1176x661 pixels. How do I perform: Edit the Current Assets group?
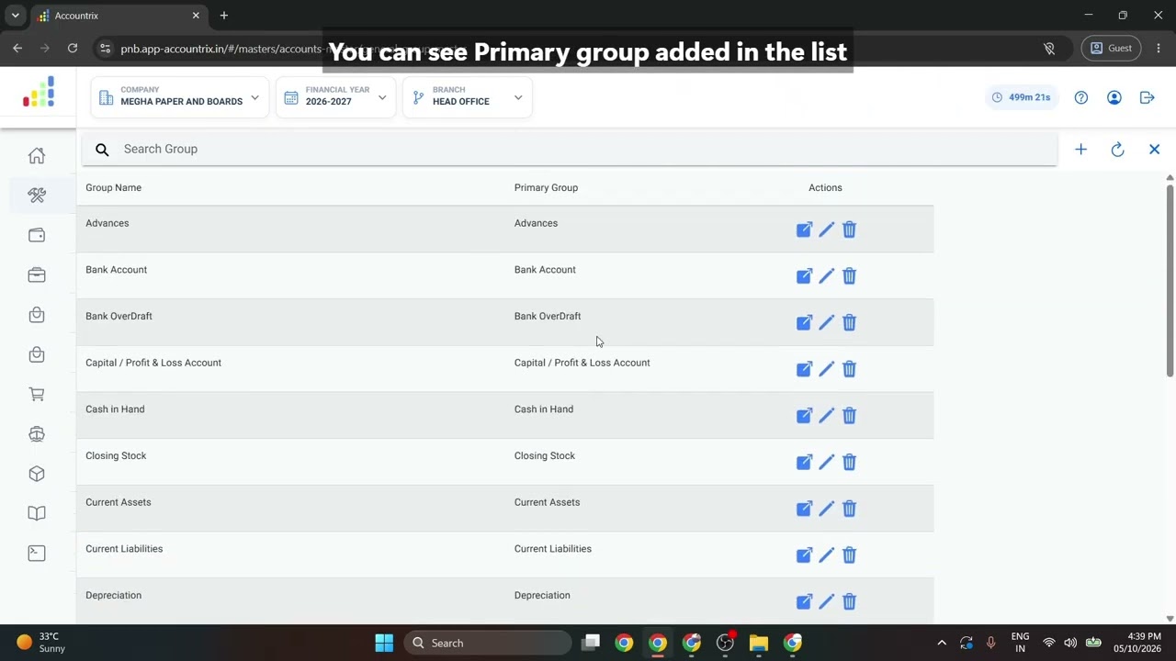(x=826, y=509)
